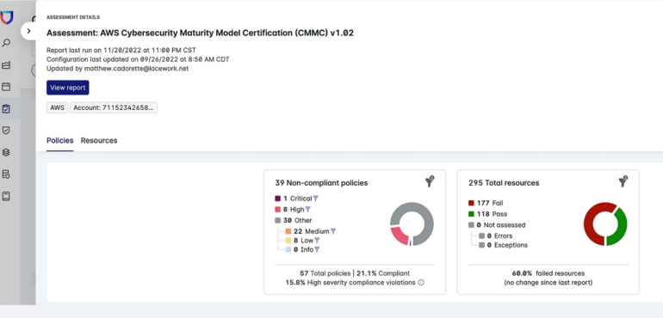Clear filters on Total resources card
The image size is (663, 318).
[623, 182]
